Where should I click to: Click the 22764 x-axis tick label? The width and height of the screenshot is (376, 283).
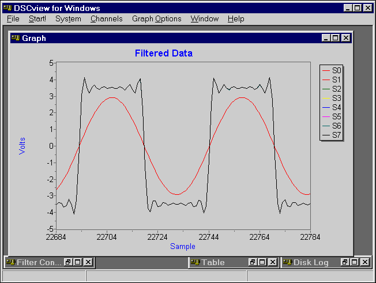[x=260, y=237]
